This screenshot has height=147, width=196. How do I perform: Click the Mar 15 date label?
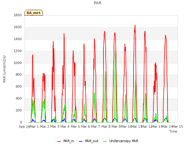tap(178, 126)
